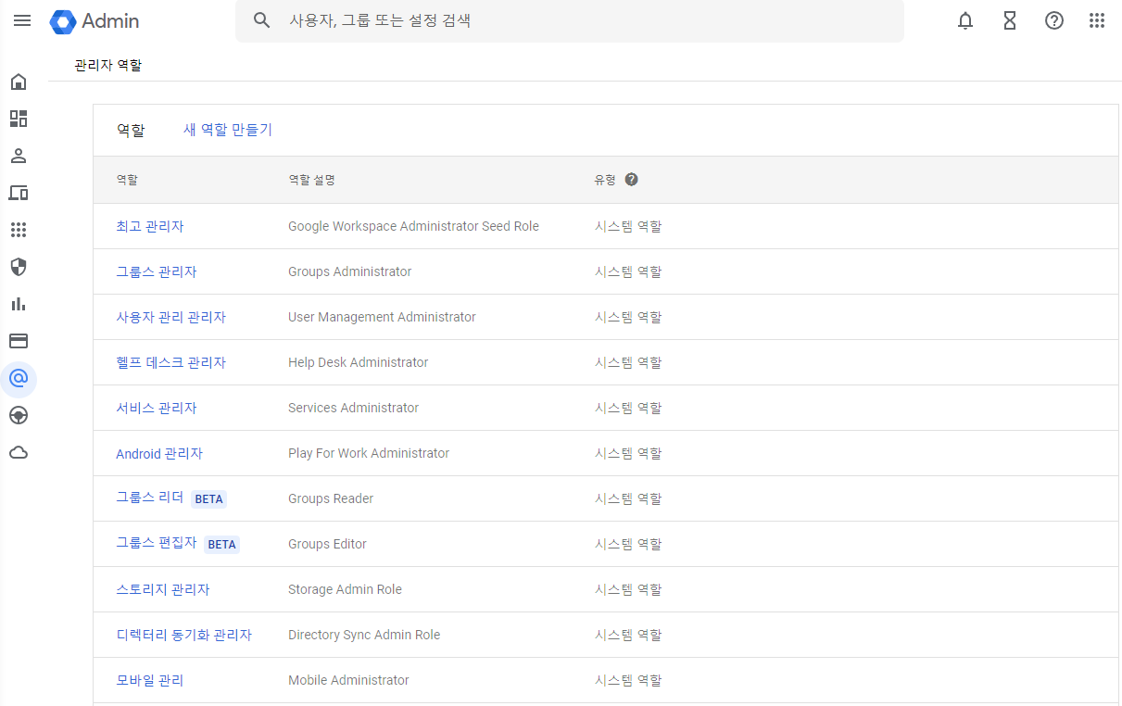Screen dimensions: 1122x706
Task: Click Groups Reader description
Action: (331, 498)
